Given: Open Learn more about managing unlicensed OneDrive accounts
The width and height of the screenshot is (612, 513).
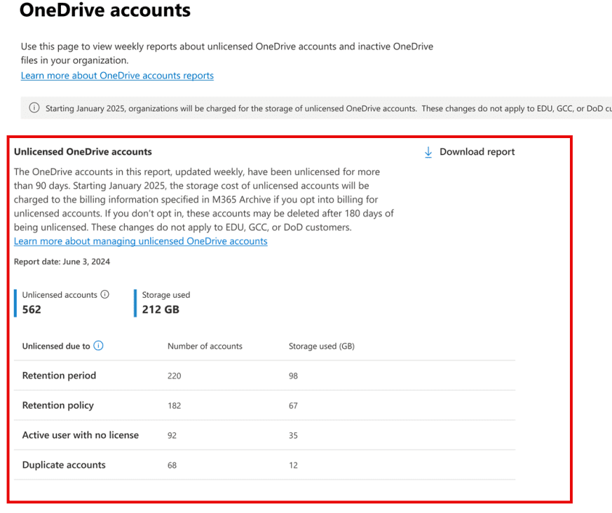Looking at the screenshot, I should [x=140, y=241].
